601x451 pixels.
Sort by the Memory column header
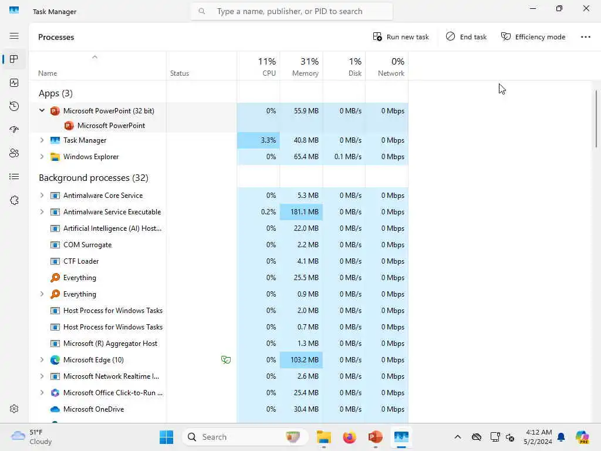point(301,66)
